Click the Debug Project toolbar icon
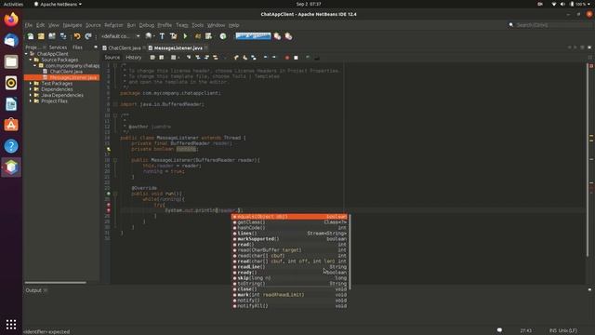 (198, 36)
